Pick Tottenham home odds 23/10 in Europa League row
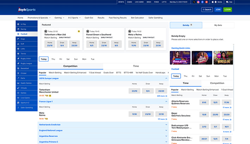This screenshot has width=250, height=144. coord(135,91)
